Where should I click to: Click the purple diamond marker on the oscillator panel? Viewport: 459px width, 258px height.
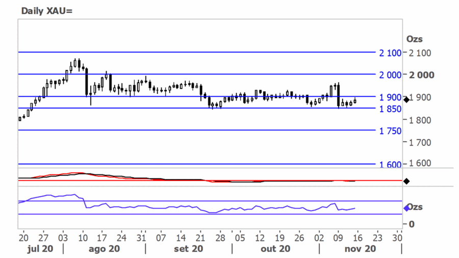[x=406, y=208]
